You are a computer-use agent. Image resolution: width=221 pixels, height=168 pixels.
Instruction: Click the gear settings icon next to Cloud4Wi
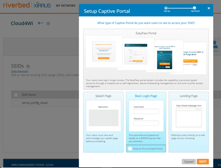click(39, 23)
